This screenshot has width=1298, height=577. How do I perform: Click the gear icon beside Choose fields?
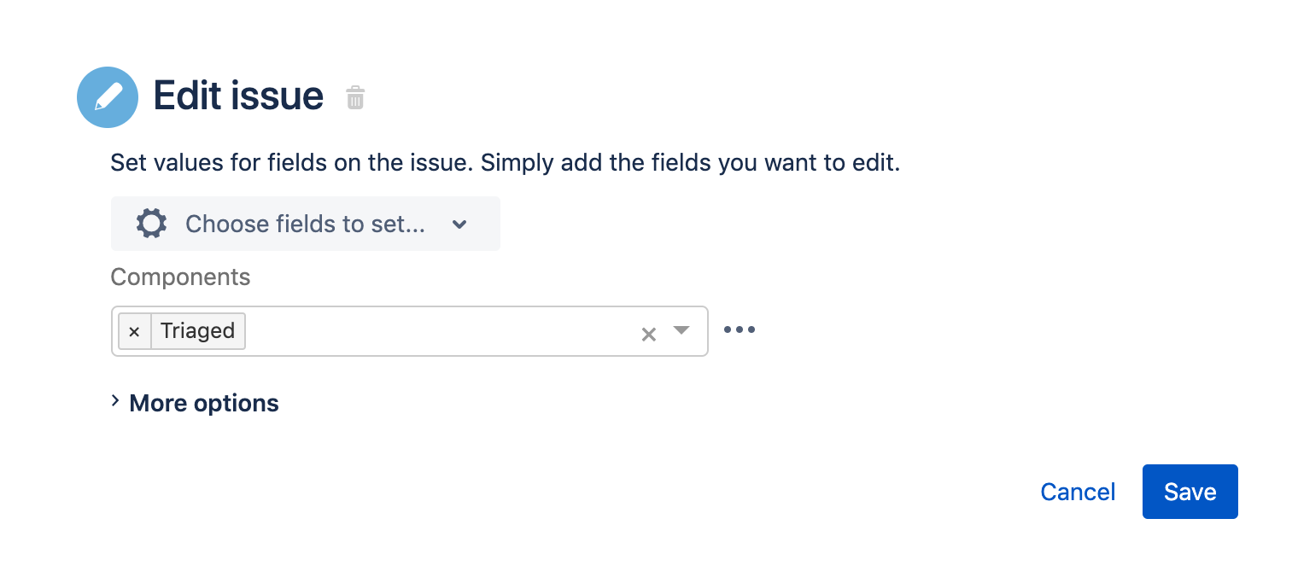(151, 224)
